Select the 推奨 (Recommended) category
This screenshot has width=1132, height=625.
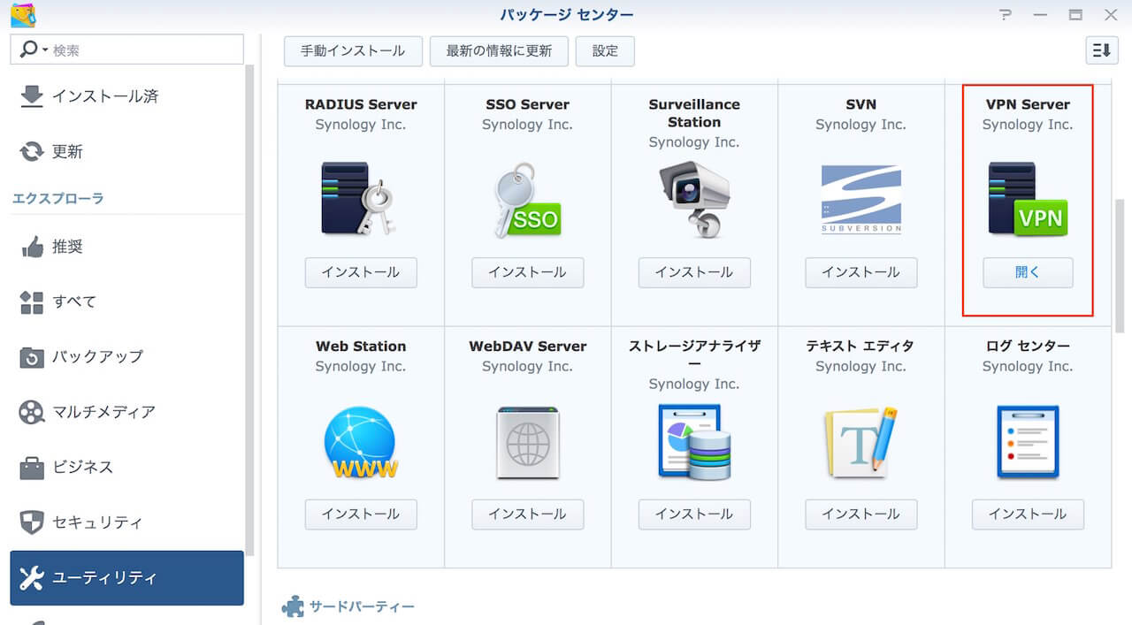(x=126, y=247)
